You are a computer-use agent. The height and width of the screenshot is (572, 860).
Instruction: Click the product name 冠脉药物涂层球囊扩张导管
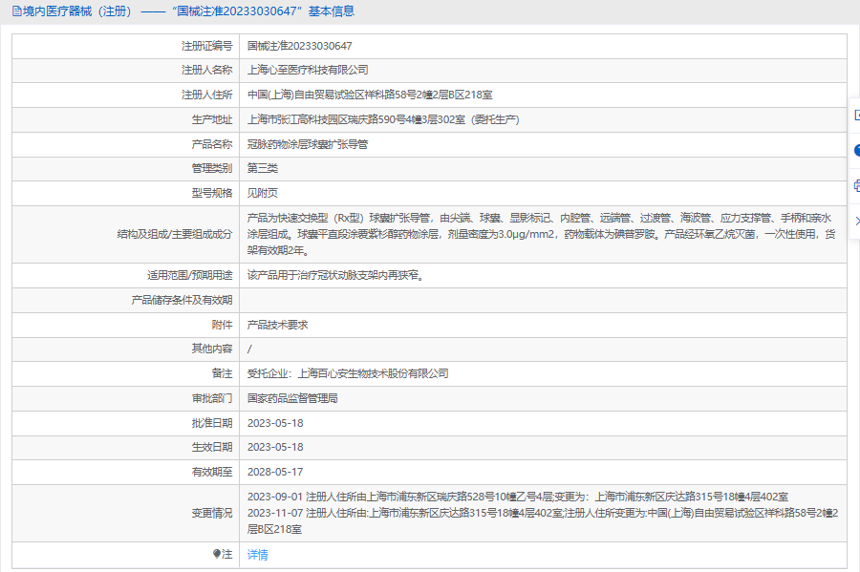coord(308,144)
